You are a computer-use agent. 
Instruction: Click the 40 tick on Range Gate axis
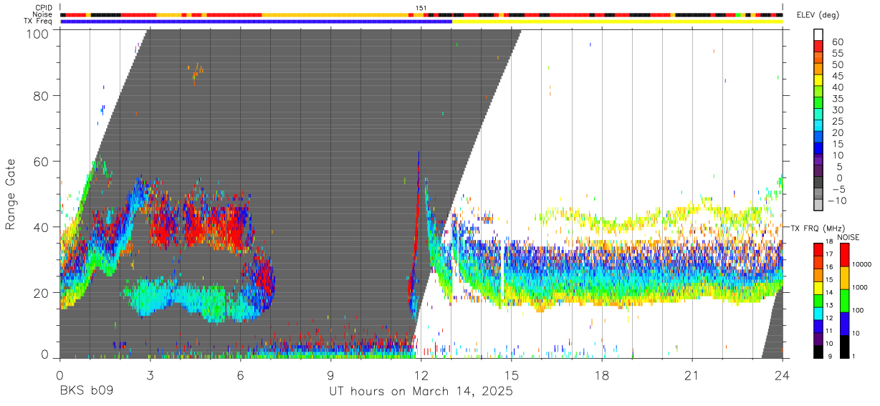tap(42, 227)
